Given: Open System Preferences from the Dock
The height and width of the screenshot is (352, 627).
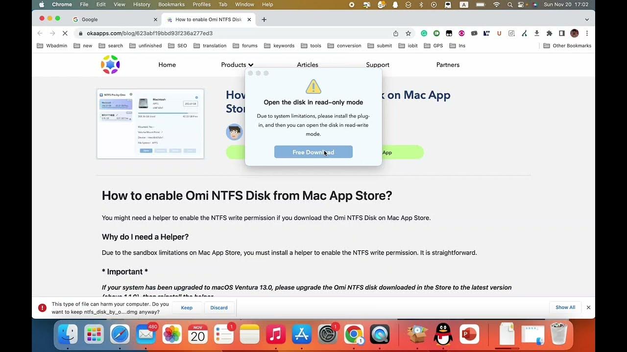Looking at the screenshot, I should pyautogui.click(x=328, y=334).
